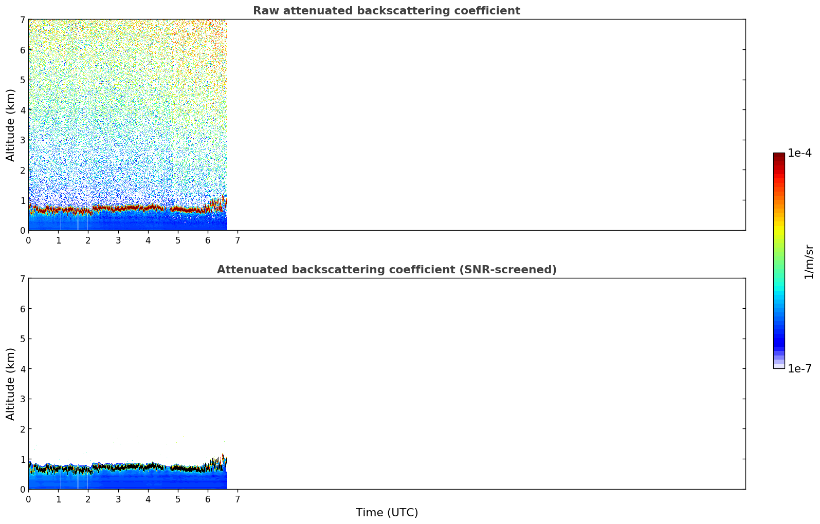Image resolution: width=820 pixels, height=524 pixels.
Task: Click the '1e-7' colorbar minimum label
Action: click(x=799, y=368)
